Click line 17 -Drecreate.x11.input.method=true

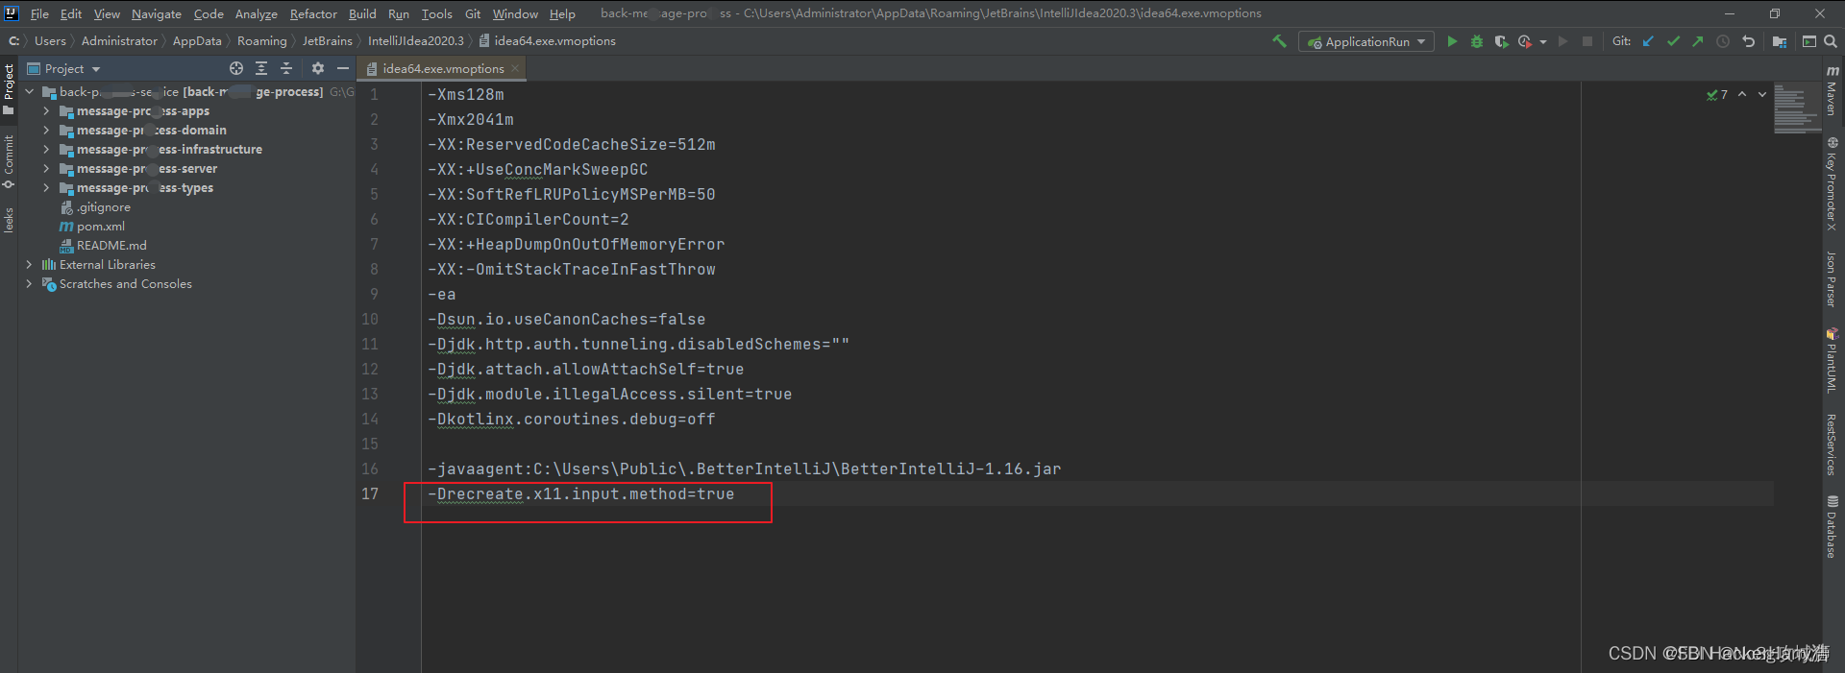580,493
